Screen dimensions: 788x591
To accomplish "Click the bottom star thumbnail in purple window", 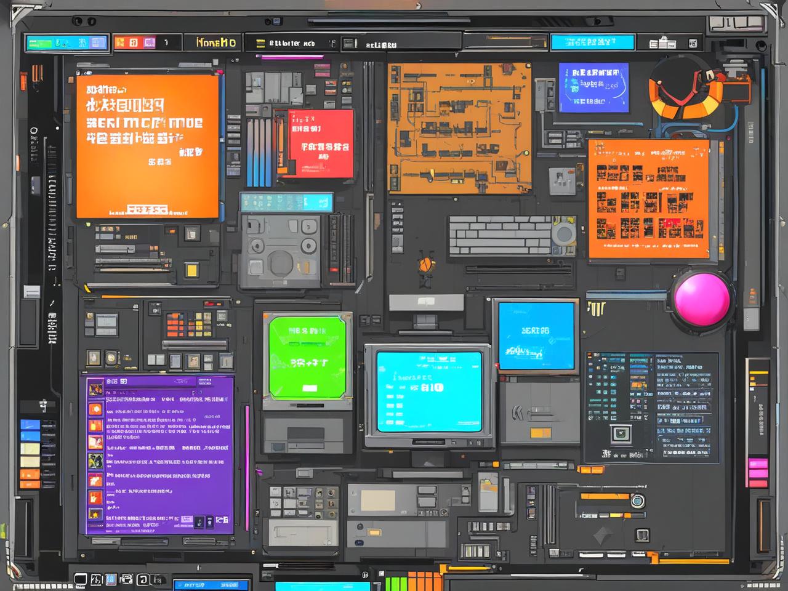I will [95, 514].
